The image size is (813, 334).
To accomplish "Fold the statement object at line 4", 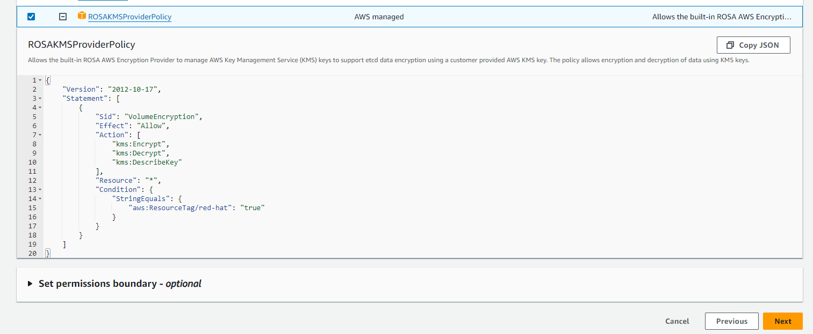I will (x=40, y=108).
